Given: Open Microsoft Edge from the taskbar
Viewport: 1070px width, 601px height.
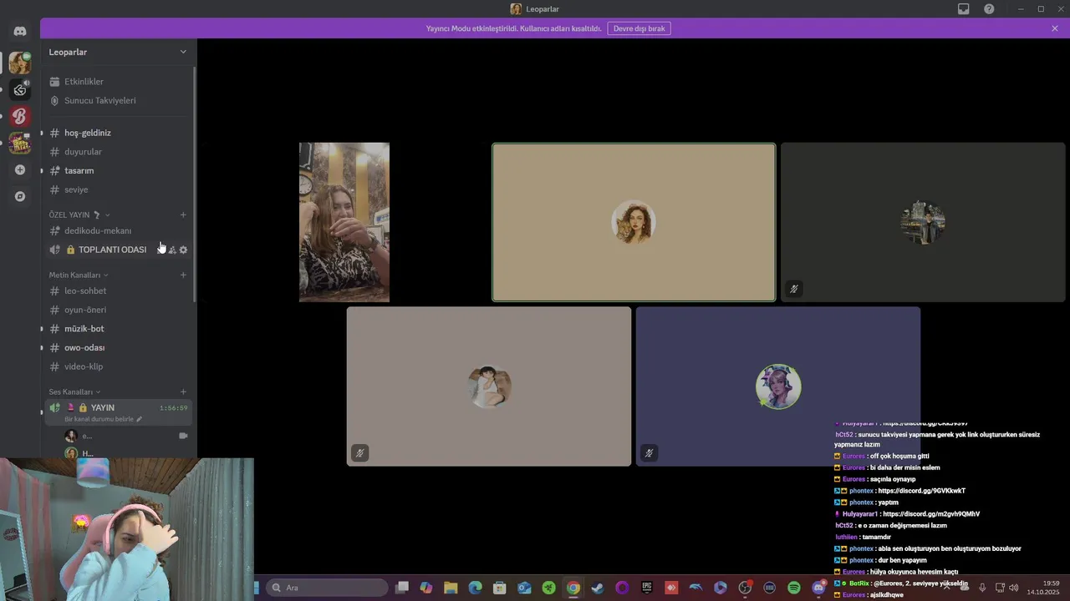Looking at the screenshot, I should 475,588.
